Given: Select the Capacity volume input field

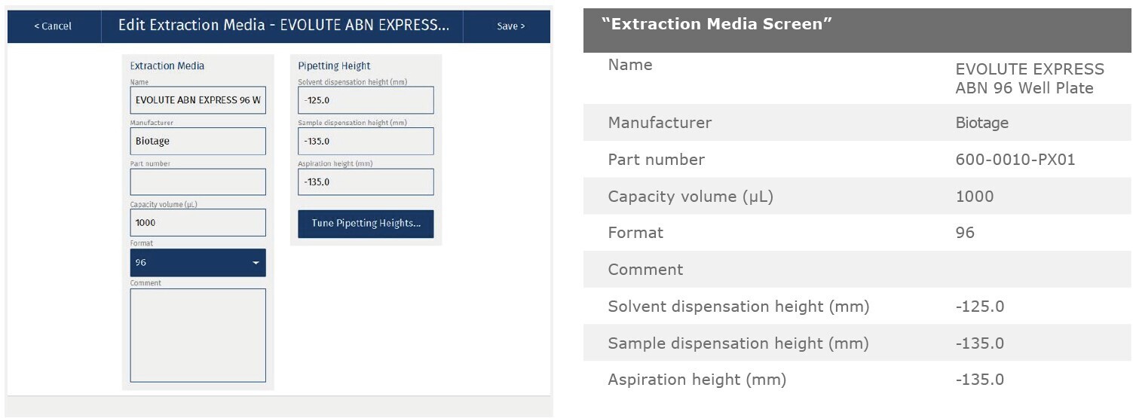Looking at the screenshot, I should point(198,222).
